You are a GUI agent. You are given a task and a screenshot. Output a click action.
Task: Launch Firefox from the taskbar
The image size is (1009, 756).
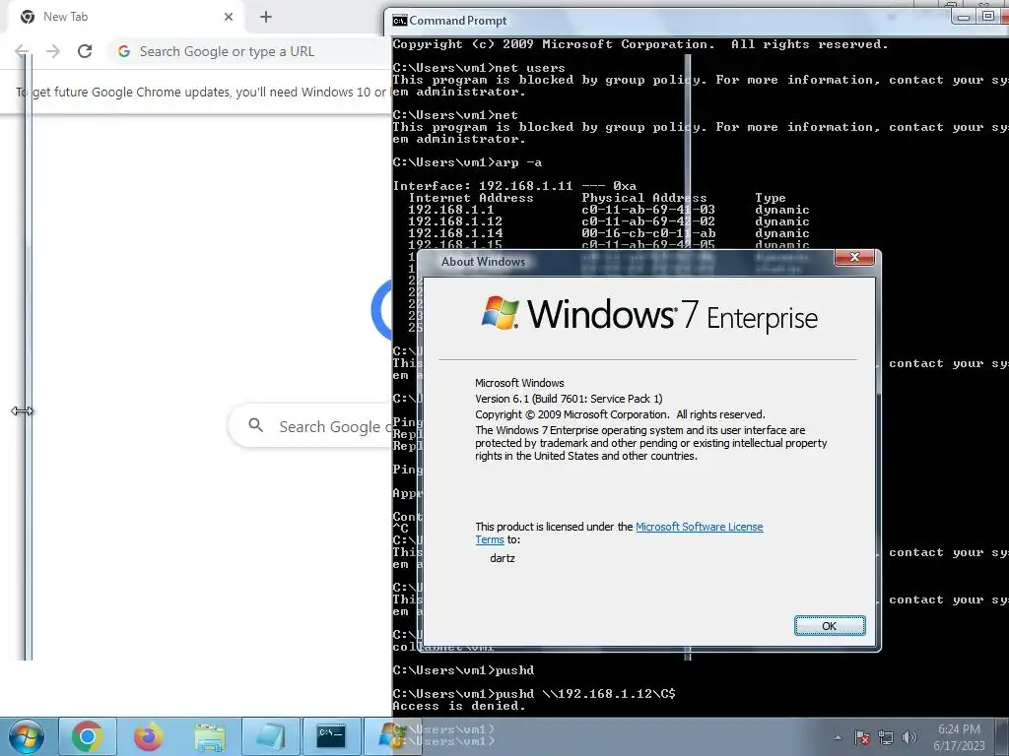[149, 736]
